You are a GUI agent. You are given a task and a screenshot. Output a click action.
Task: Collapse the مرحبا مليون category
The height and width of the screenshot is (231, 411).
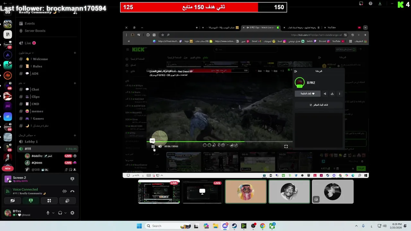26,53
